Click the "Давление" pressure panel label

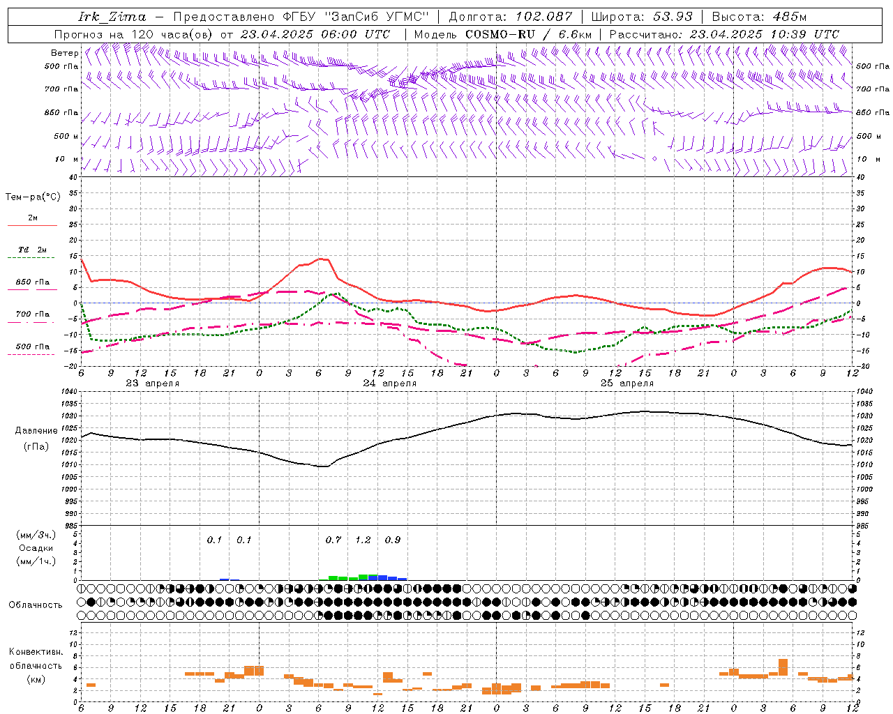36,431
